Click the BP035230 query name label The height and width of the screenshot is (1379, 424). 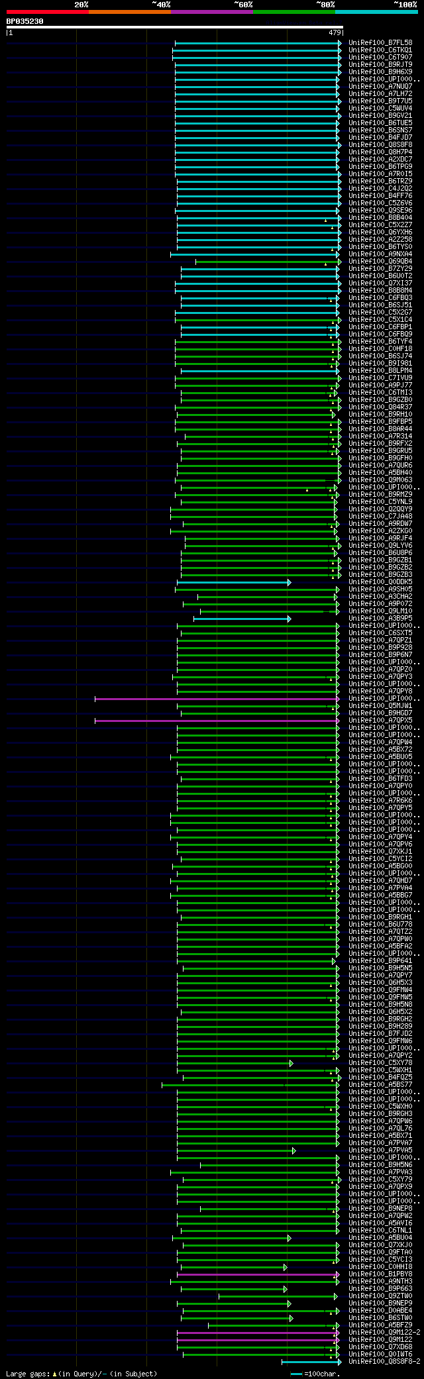[25, 21]
